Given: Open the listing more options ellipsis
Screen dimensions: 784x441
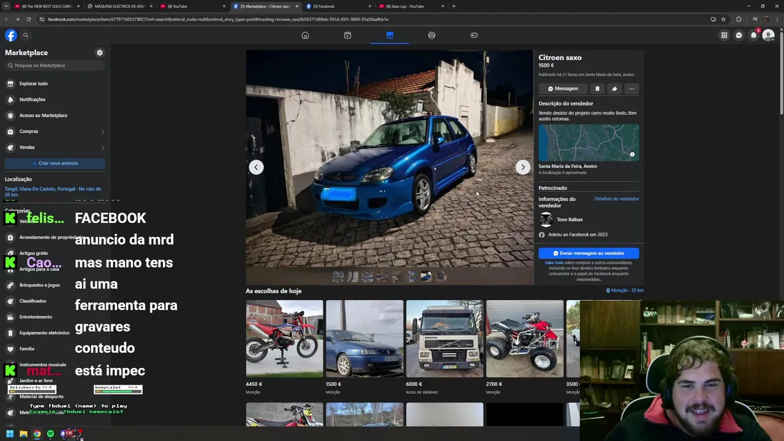Looking at the screenshot, I should pyautogui.click(x=631, y=89).
